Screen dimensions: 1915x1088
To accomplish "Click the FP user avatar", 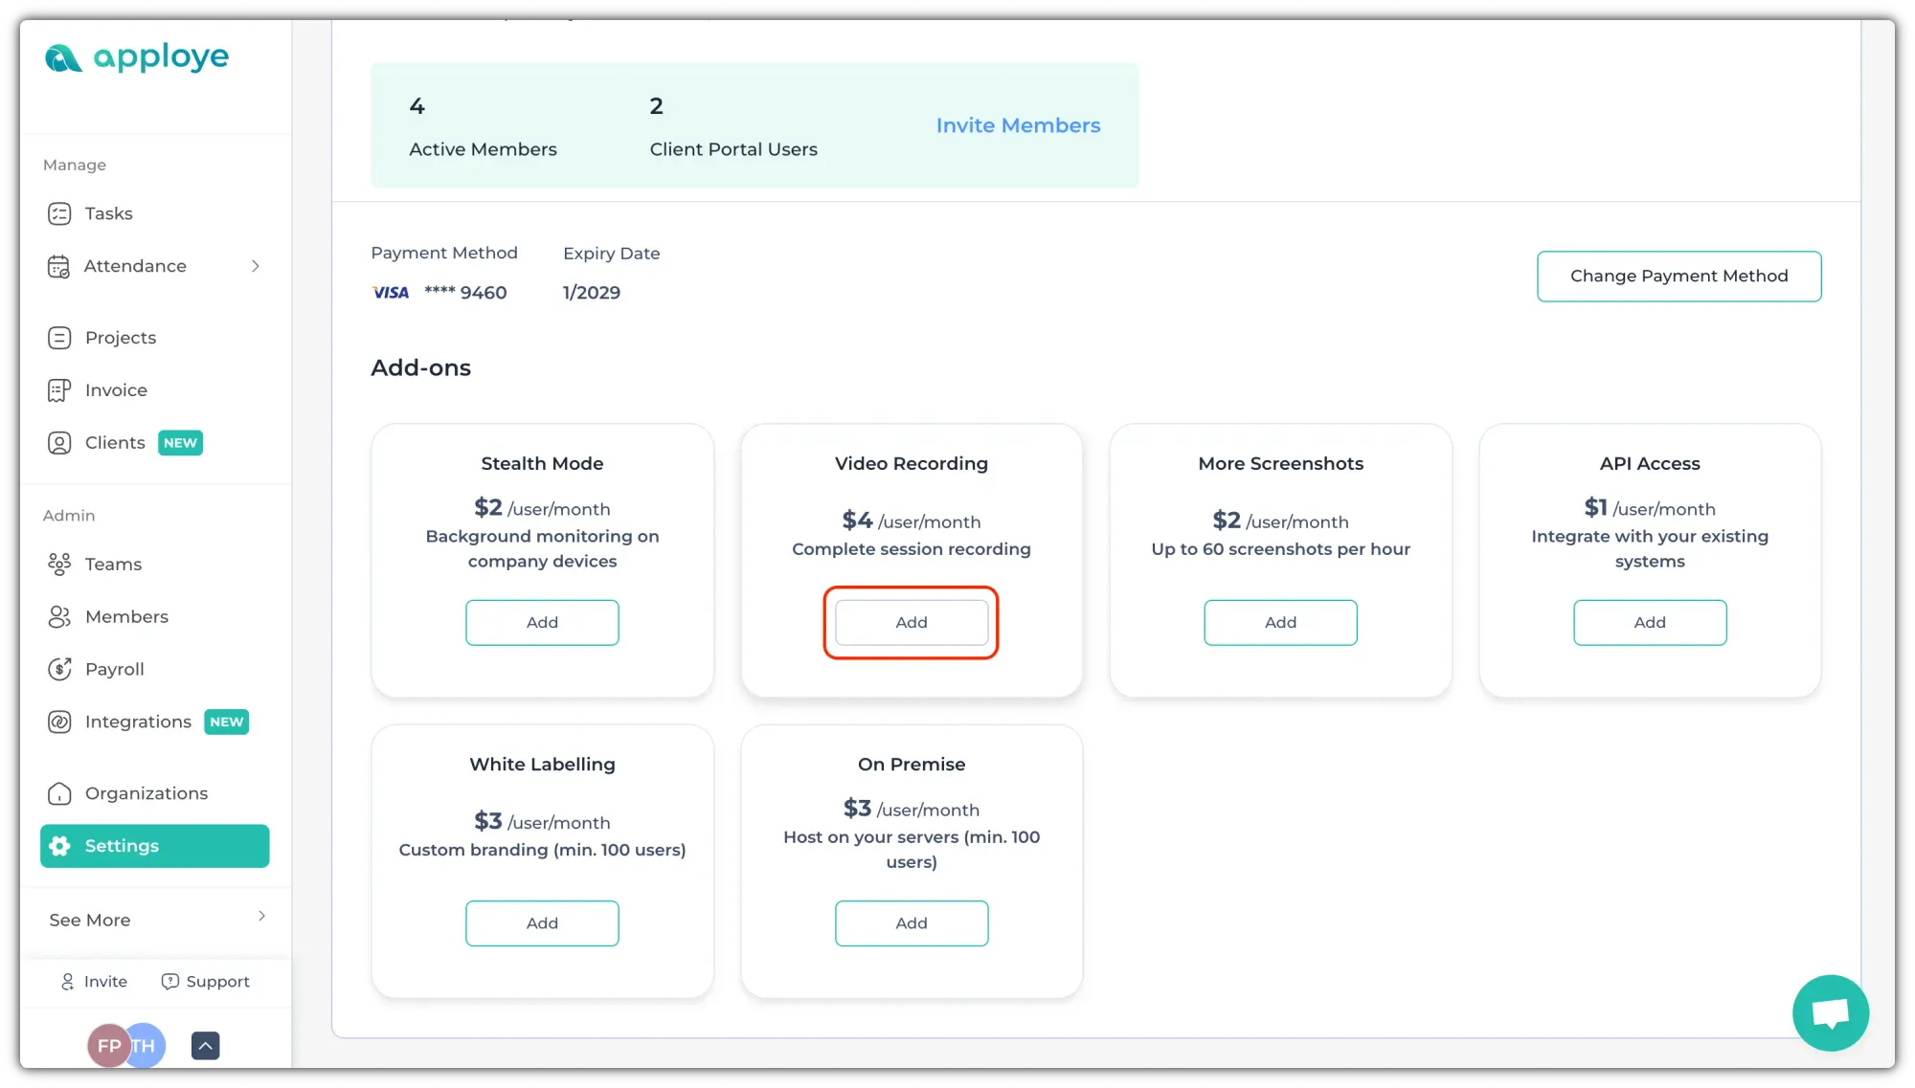I will click(107, 1046).
